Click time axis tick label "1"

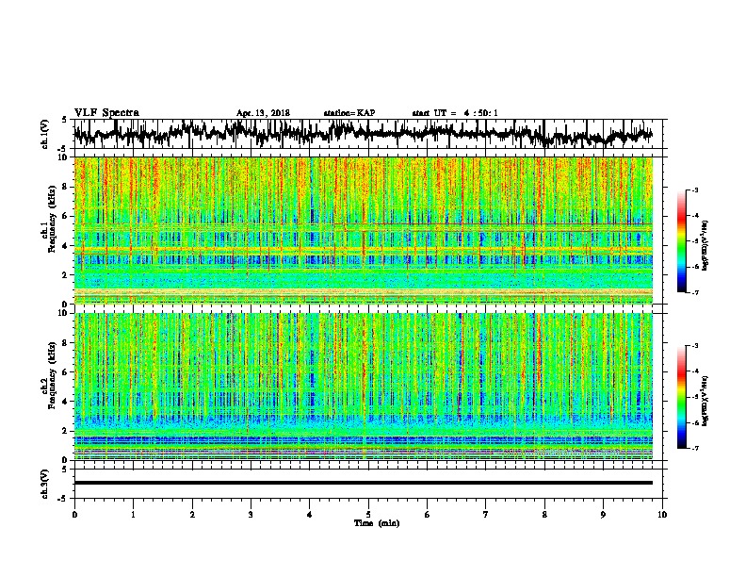[x=133, y=515]
